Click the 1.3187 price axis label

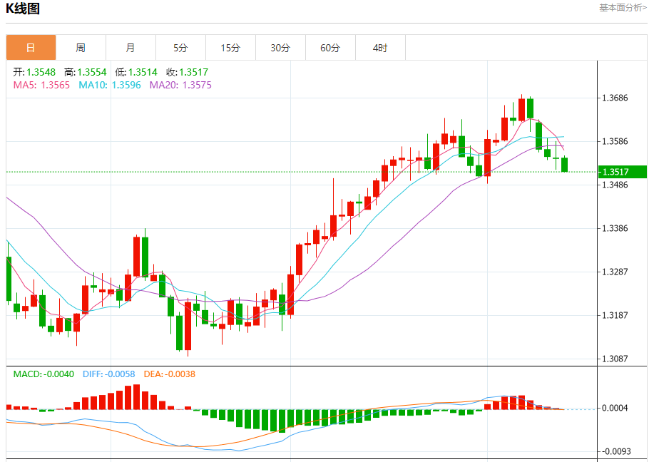point(615,315)
